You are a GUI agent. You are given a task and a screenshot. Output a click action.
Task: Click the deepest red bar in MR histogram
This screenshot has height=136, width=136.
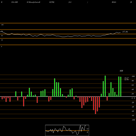pyautogui.click(x=95, y=105)
